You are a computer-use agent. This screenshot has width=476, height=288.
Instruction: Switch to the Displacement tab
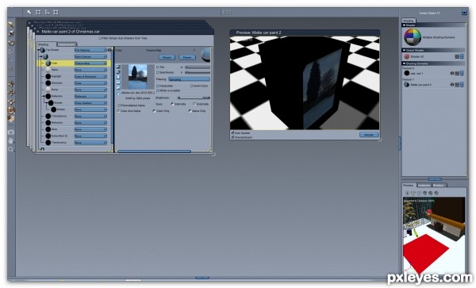tap(67, 44)
